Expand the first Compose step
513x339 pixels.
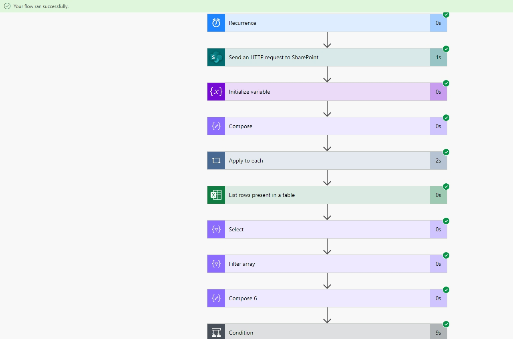tap(327, 126)
